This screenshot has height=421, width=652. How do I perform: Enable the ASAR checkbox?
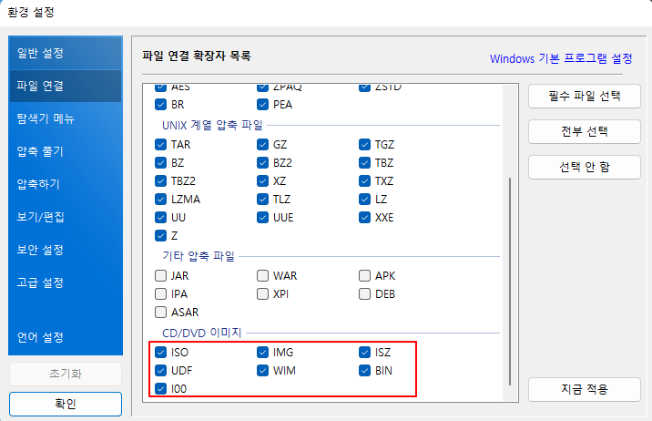pyautogui.click(x=160, y=313)
